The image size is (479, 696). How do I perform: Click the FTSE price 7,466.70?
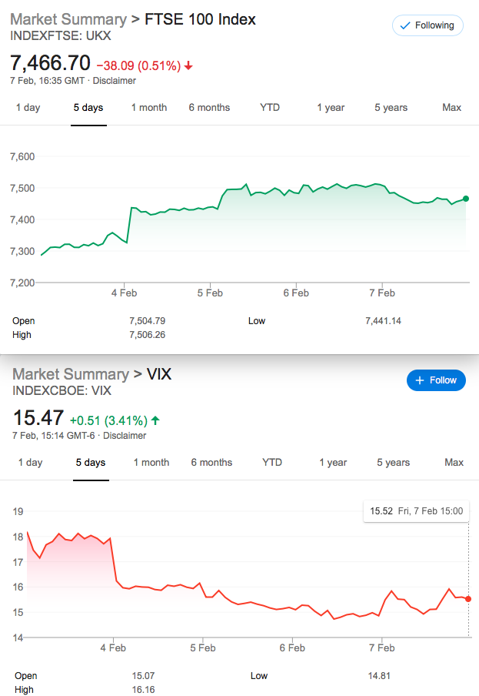coord(50,62)
